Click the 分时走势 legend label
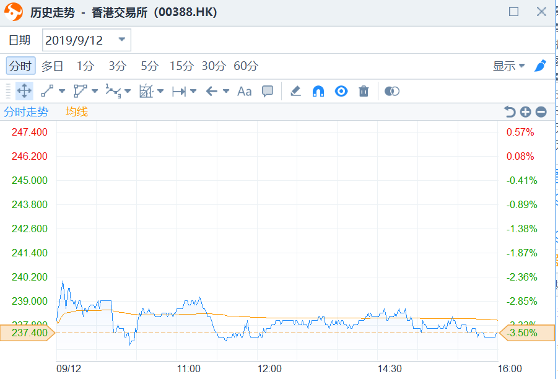 point(26,111)
